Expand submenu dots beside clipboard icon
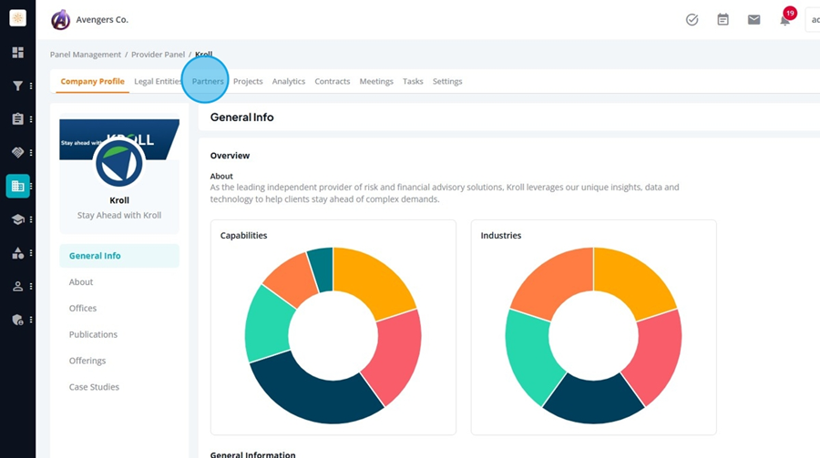The height and width of the screenshot is (458, 820). [31, 119]
